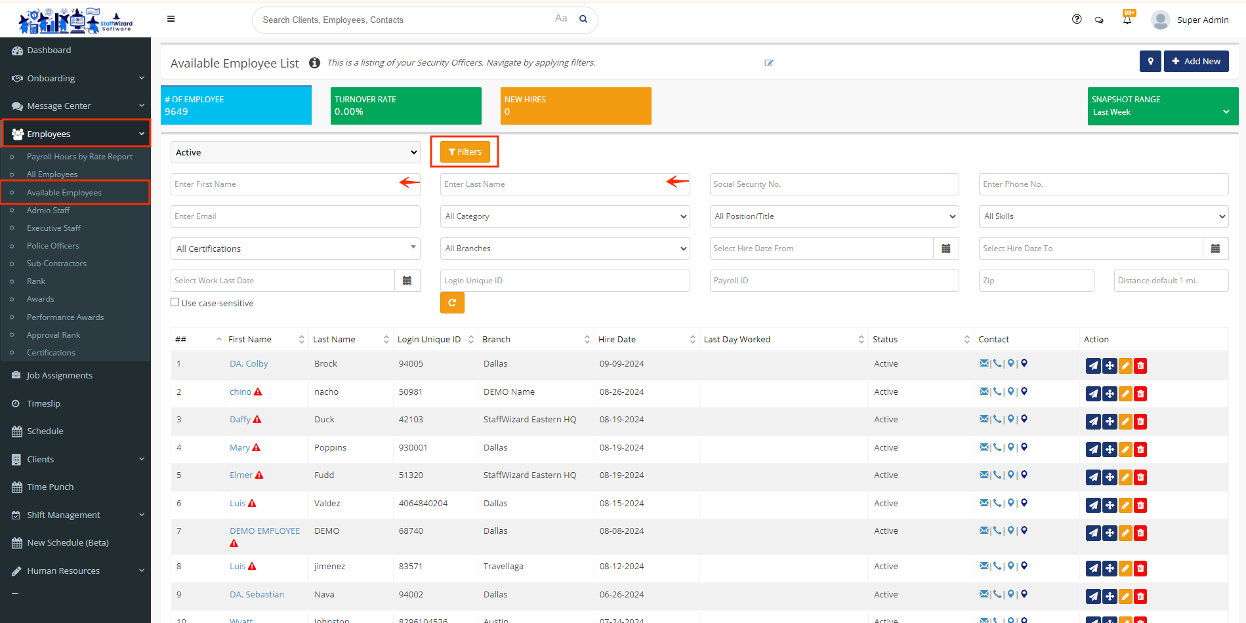Open the Snapshot Range Last Week dropdown
Image resolution: width=1246 pixels, height=623 pixels.
pos(1161,112)
